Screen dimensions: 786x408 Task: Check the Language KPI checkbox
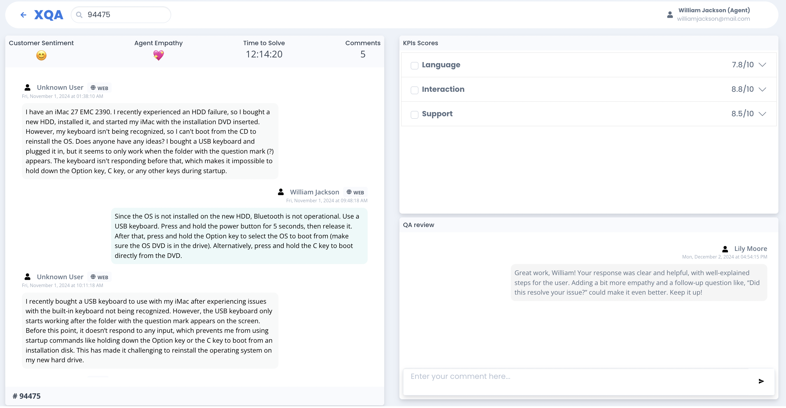414,66
